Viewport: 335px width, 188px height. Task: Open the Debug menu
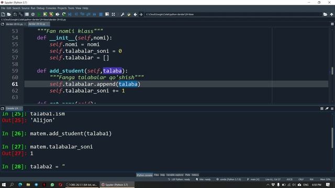[x=40, y=8]
